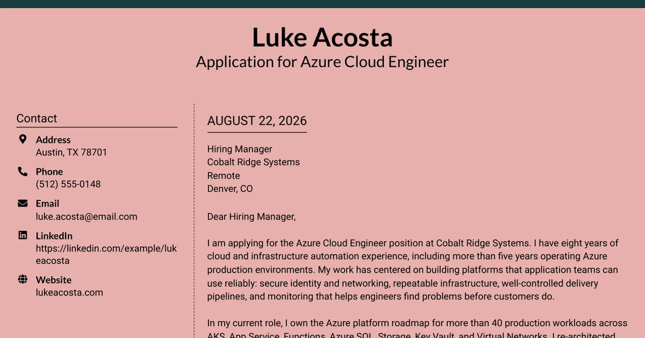Click the text Austin, TX 78701
The image size is (645, 338).
tap(71, 152)
